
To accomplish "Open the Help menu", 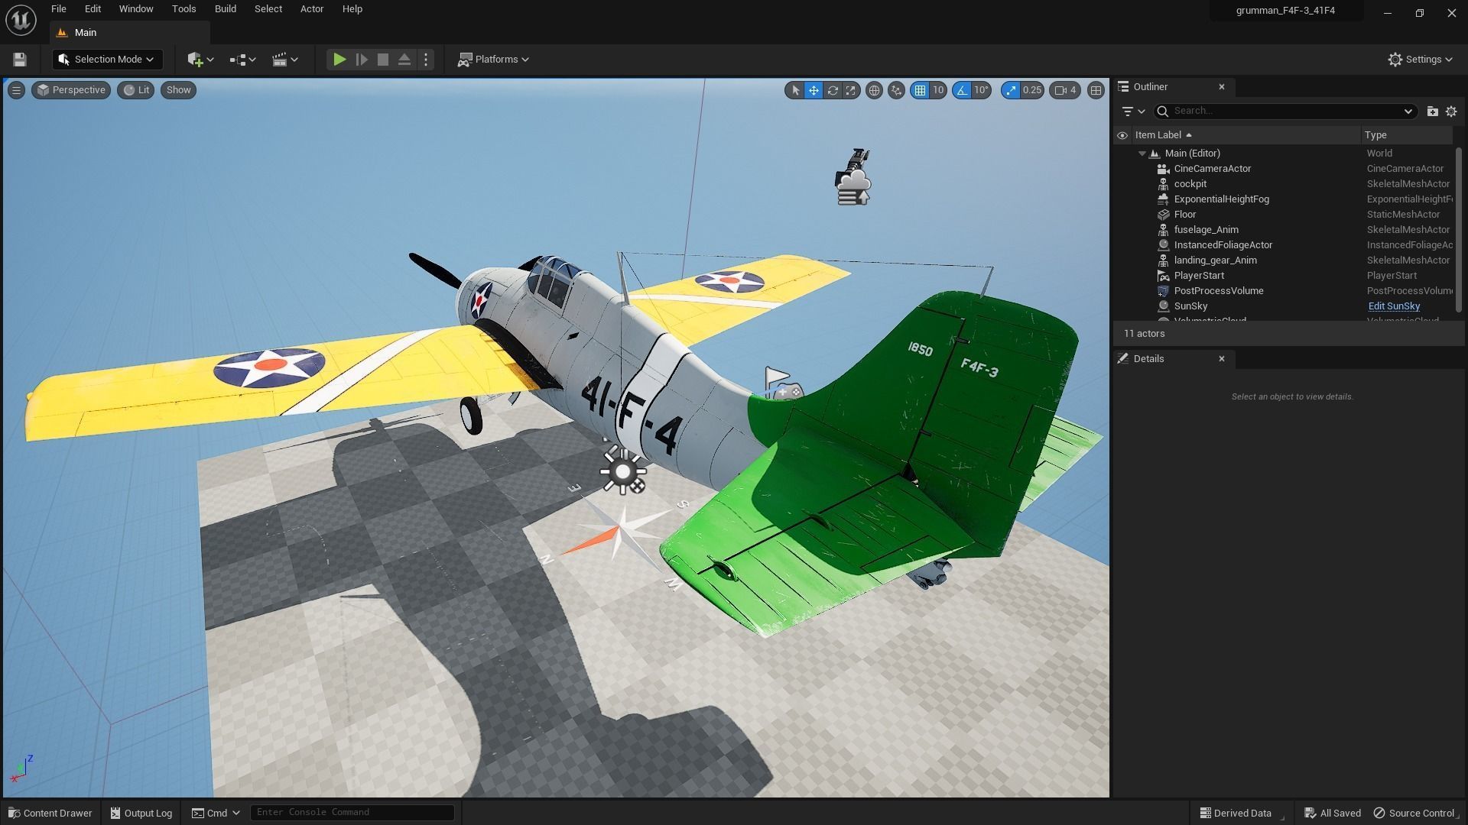I will tap(352, 9).
